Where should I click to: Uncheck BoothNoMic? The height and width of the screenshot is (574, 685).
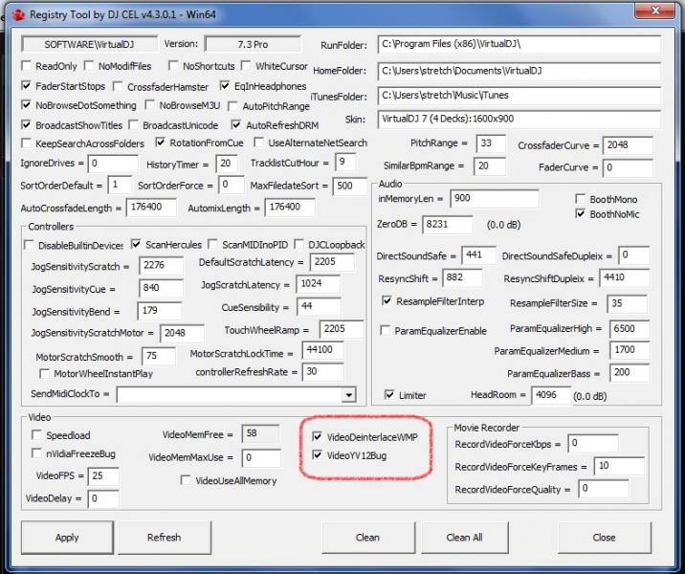coord(580,214)
